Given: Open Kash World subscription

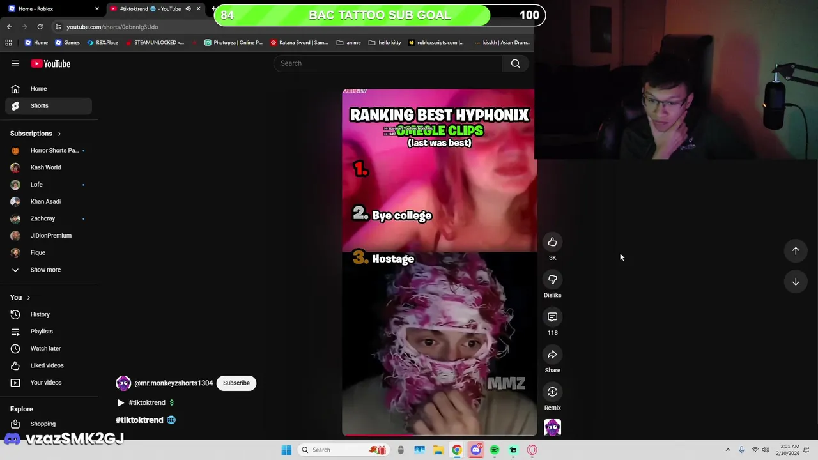Looking at the screenshot, I should pos(49,167).
